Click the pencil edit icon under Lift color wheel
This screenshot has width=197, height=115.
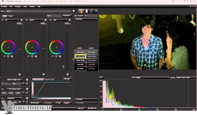tap(8, 57)
